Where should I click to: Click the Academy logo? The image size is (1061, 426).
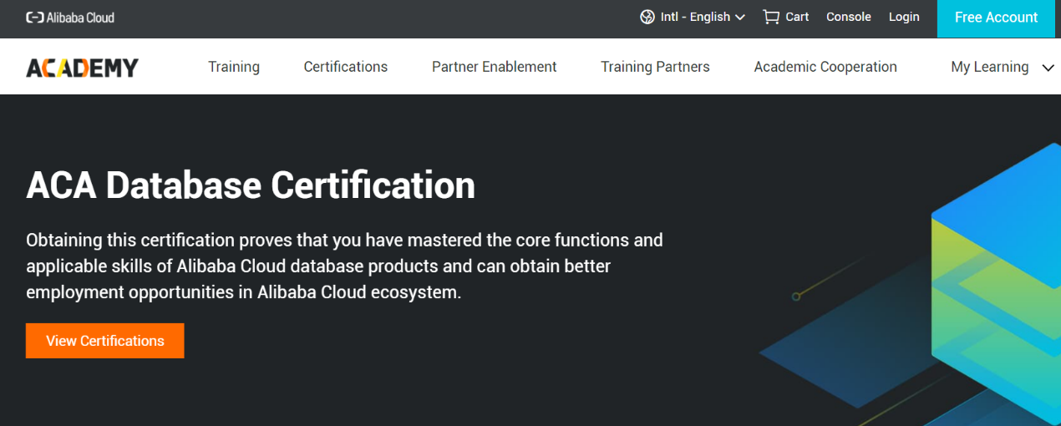[82, 68]
